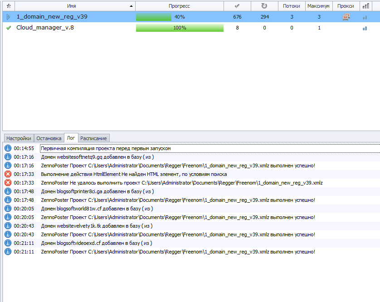Click the 00:17:16 project success message
This screenshot has width=380, height=302.
tap(178, 166)
